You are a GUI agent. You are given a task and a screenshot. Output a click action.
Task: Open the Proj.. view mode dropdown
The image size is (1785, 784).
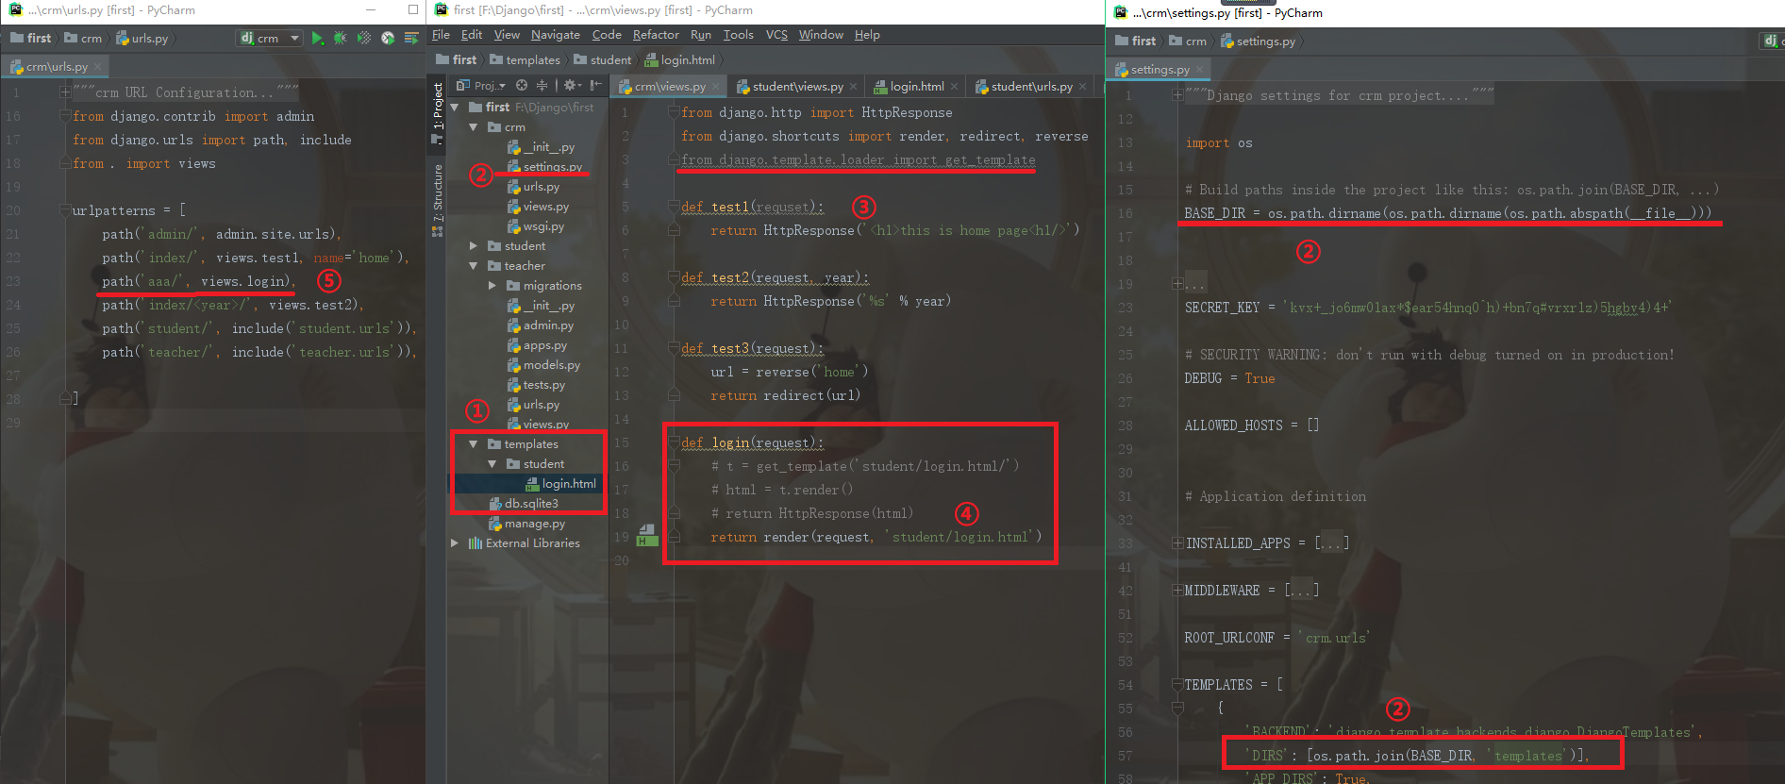(481, 85)
